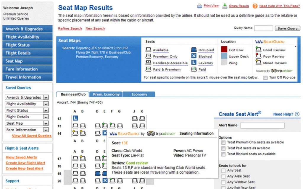Switch to the Prem. Economy tab
303x189 pixels.
point(106,94)
